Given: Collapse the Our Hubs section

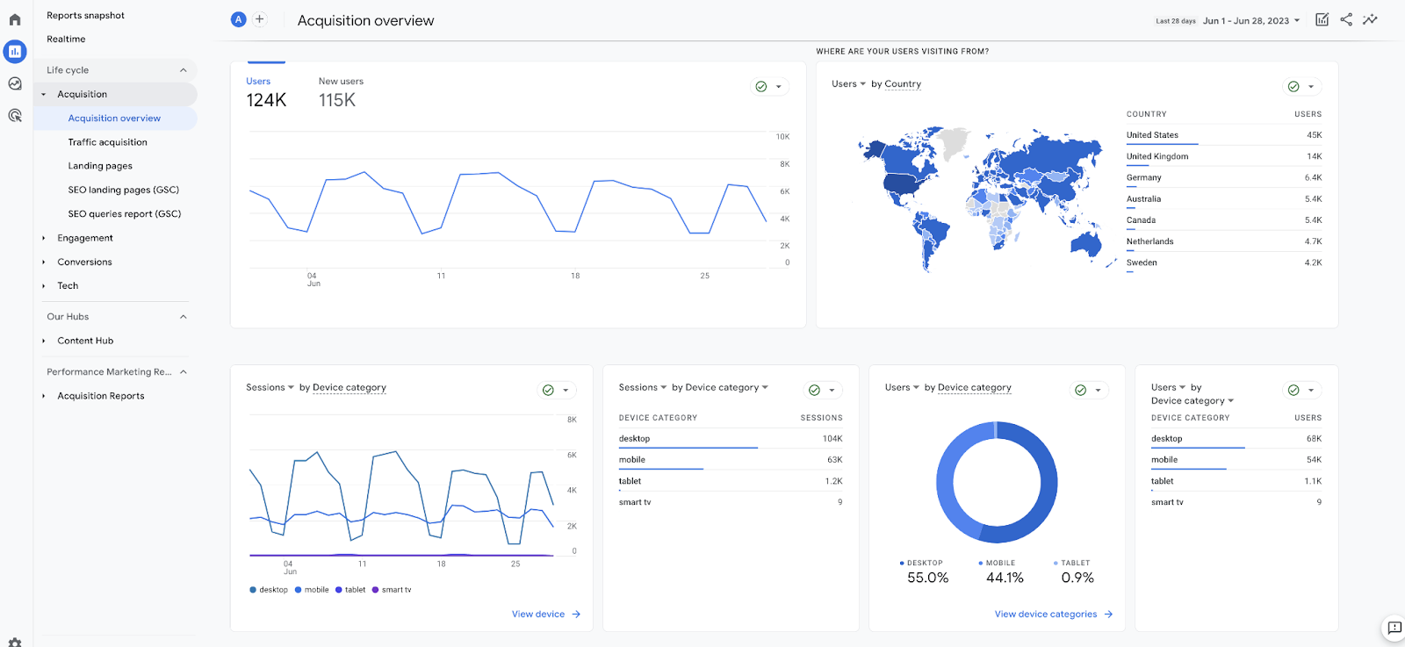Looking at the screenshot, I should coord(184,317).
